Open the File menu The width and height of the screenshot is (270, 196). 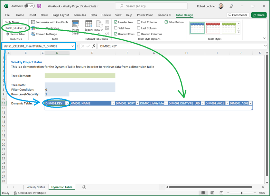click(7, 15)
